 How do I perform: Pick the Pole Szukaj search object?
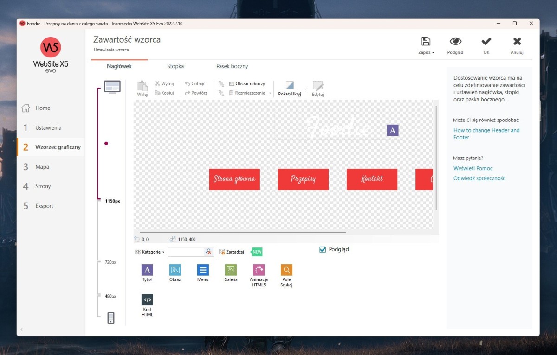click(x=286, y=270)
